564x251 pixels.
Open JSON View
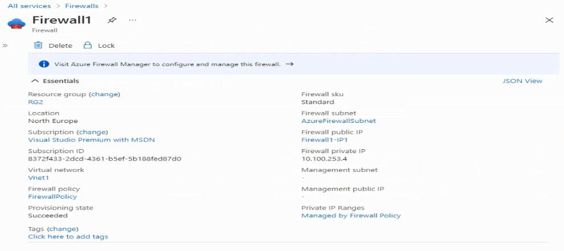522,81
